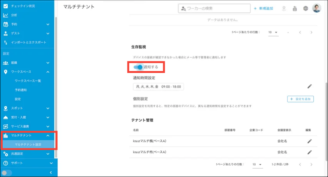This screenshot has height=177, width=328.
Task: Collapse the マルチテナント sidebar section
Action: [x=48, y=136]
